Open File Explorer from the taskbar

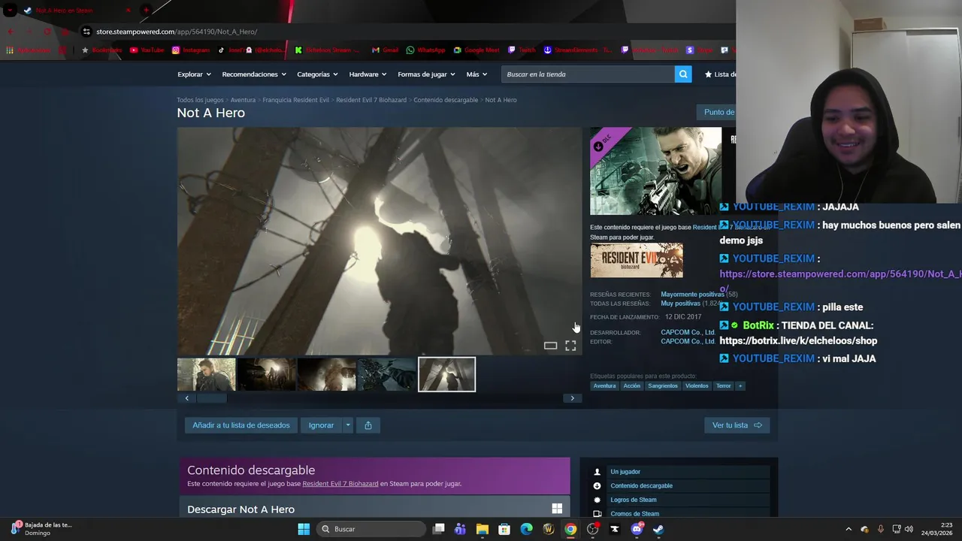[x=483, y=529]
